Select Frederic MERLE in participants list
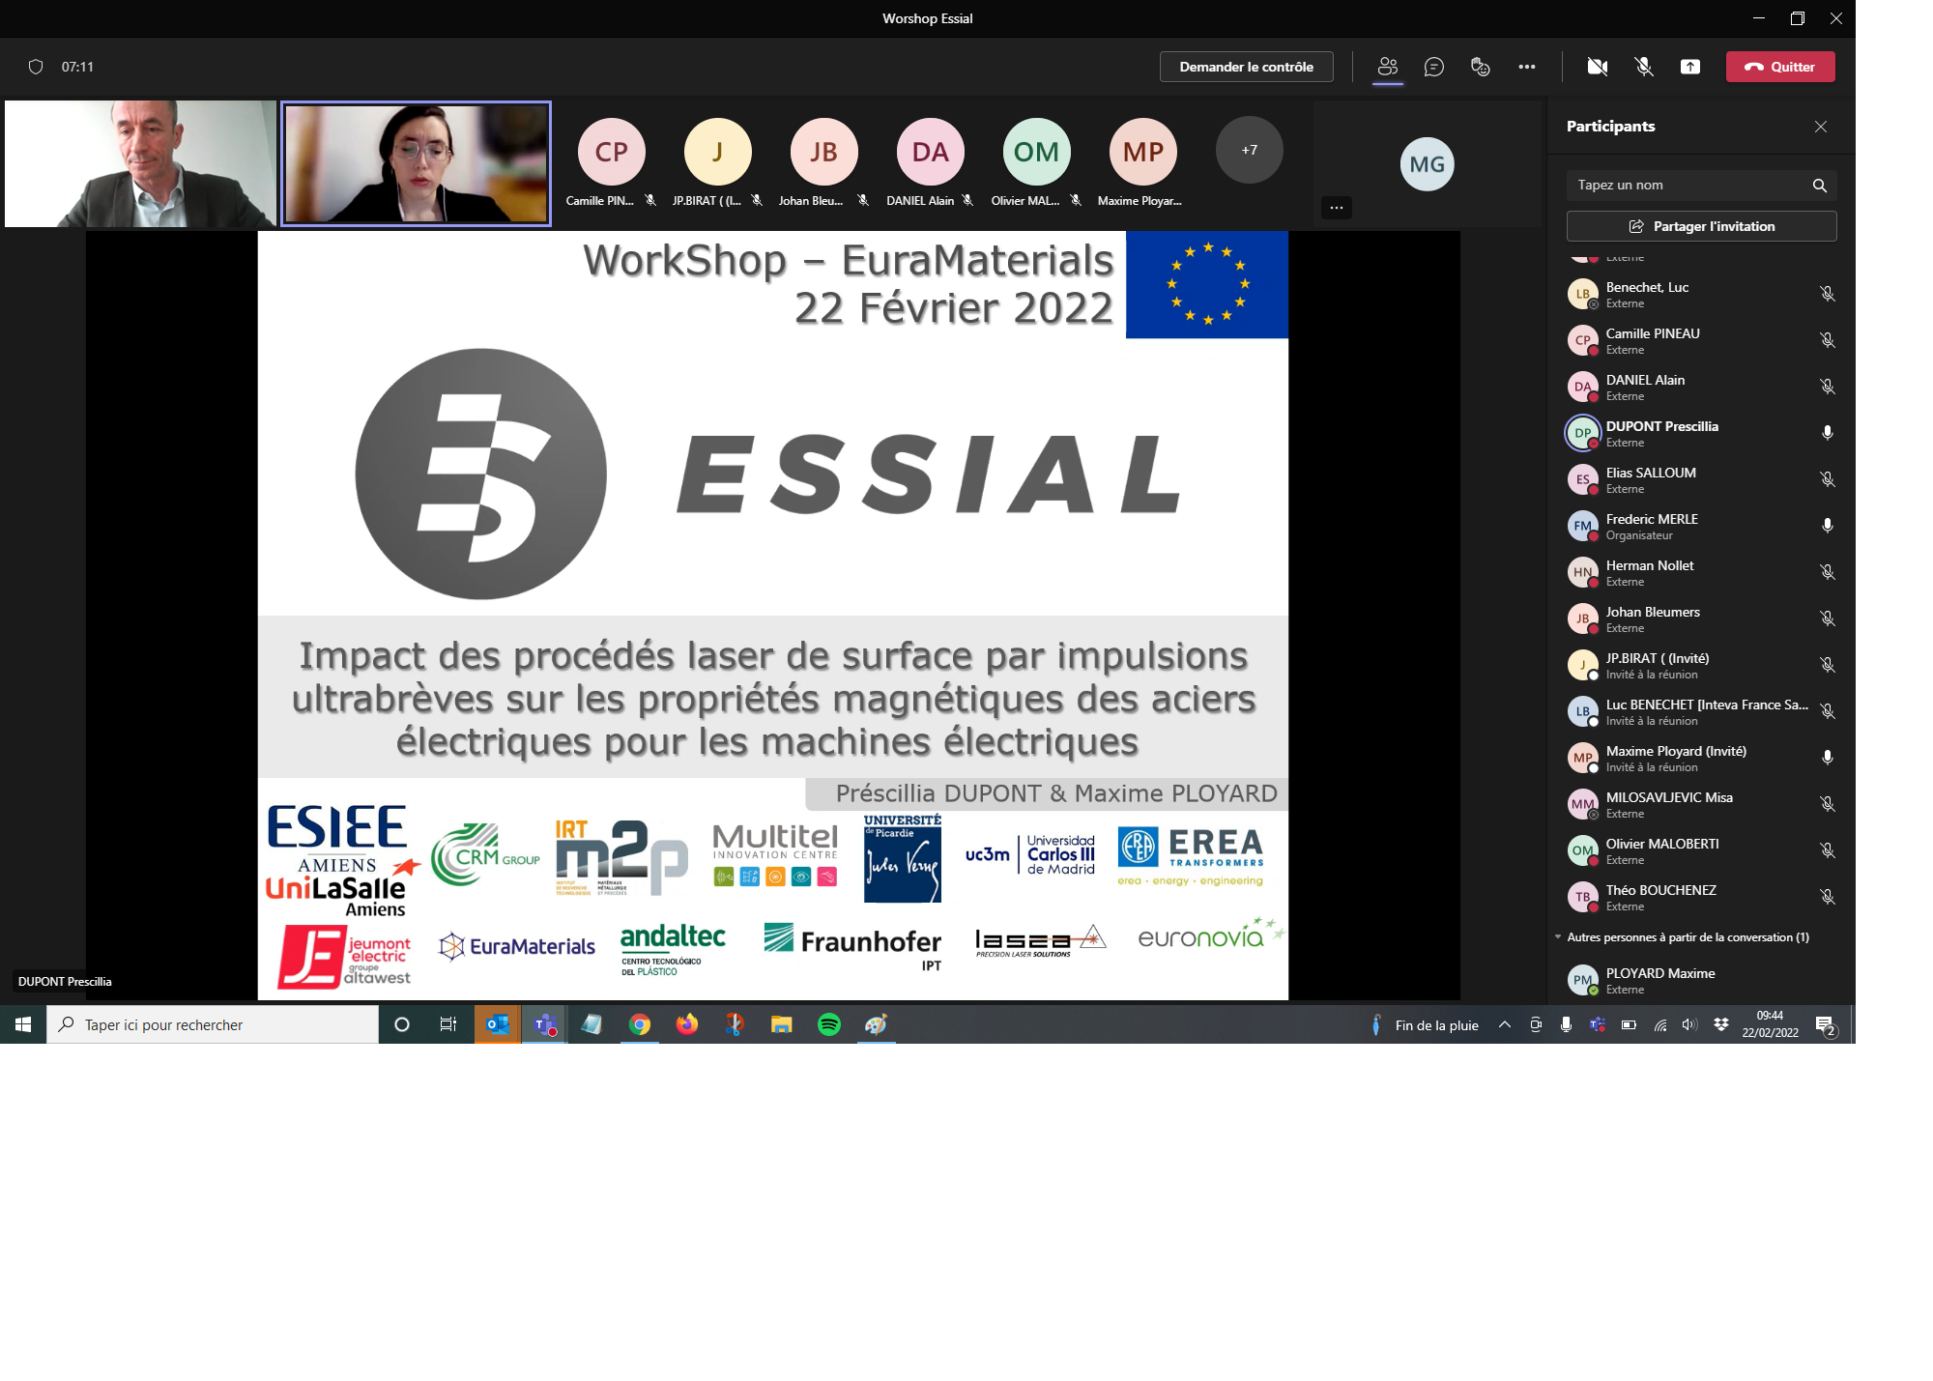 coord(1652,526)
